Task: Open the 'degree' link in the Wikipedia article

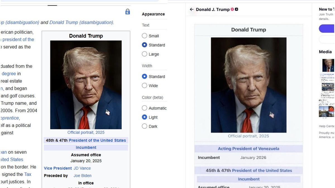Action: [x=9, y=74]
